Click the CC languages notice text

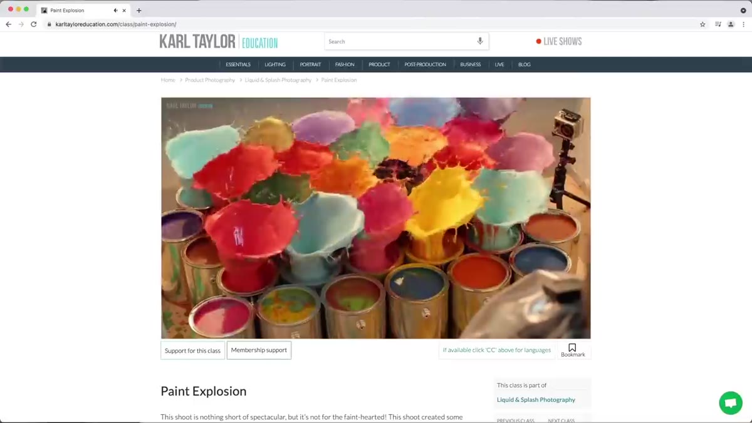point(497,350)
